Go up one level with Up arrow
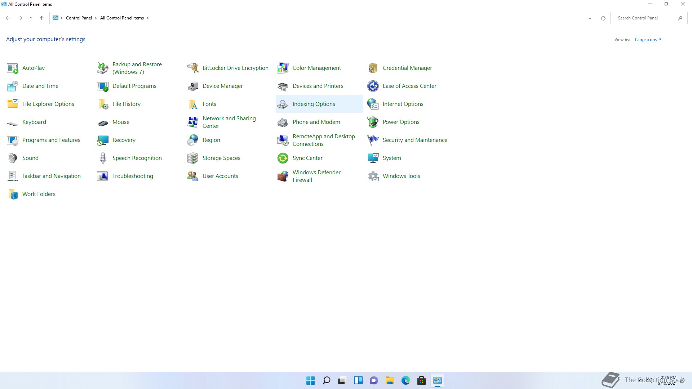 pos(41,18)
